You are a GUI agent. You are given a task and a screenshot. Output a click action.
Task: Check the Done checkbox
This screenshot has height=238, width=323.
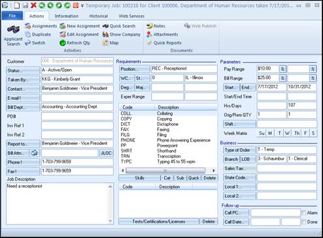pos(304,222)
